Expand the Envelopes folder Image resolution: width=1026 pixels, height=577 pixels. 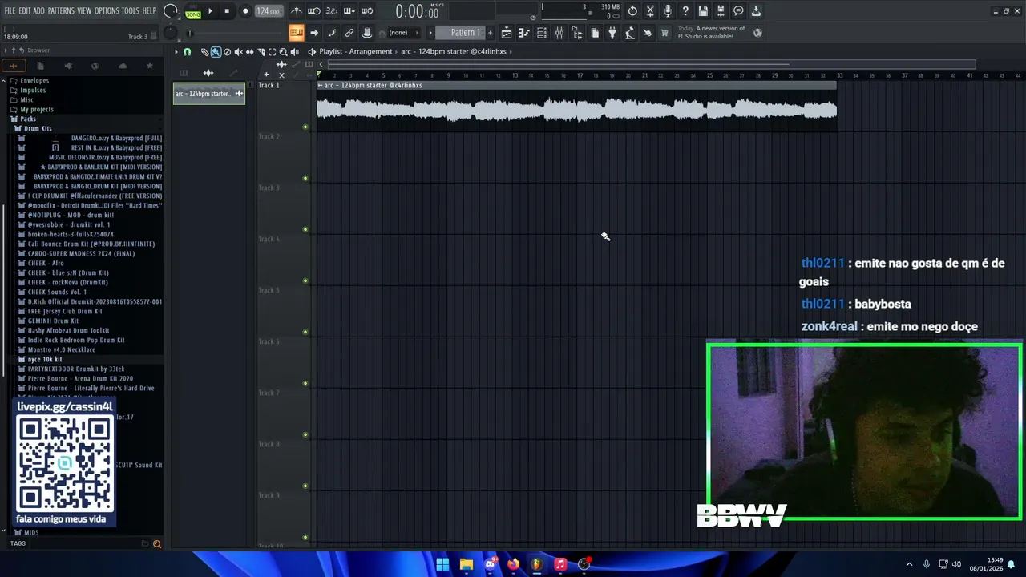tap(34, 81)
